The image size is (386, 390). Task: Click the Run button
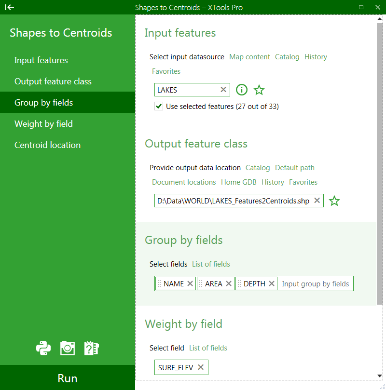tap(68, 377)
